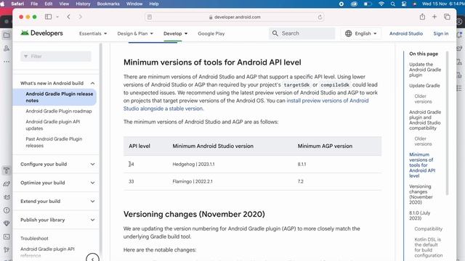Go back with the back arrow

pos(68,17)
